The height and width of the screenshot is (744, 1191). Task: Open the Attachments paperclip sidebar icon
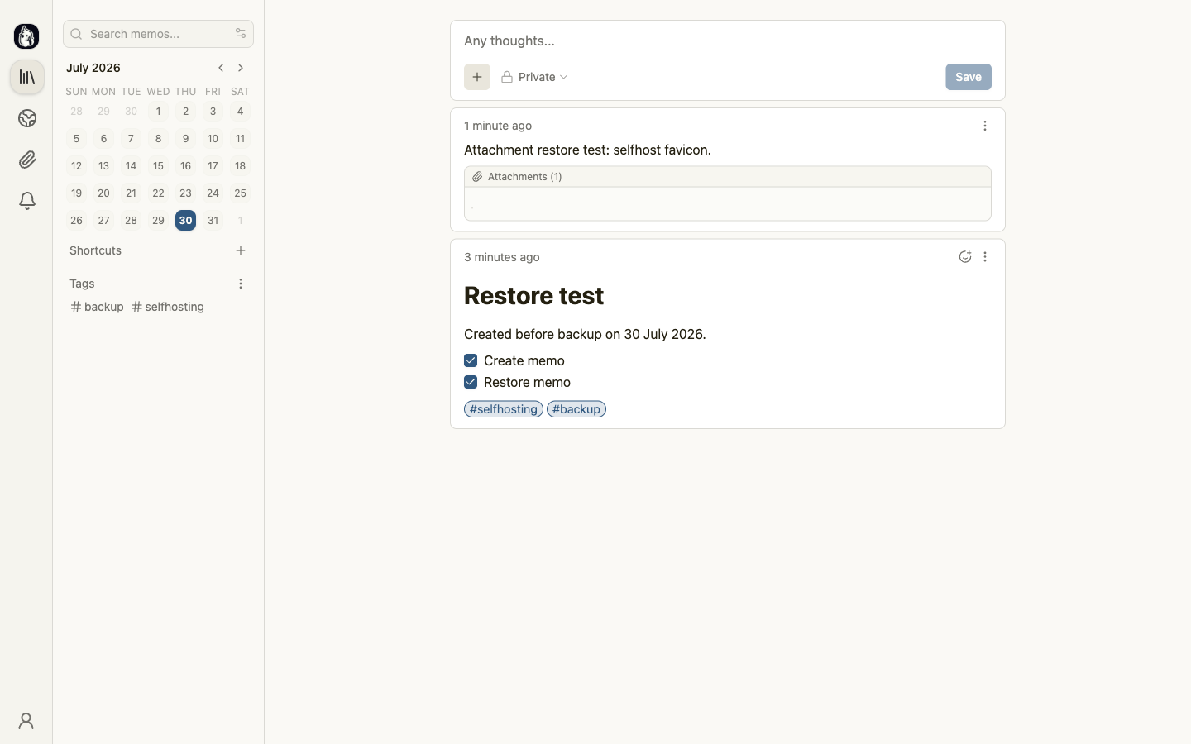[27, 160]
